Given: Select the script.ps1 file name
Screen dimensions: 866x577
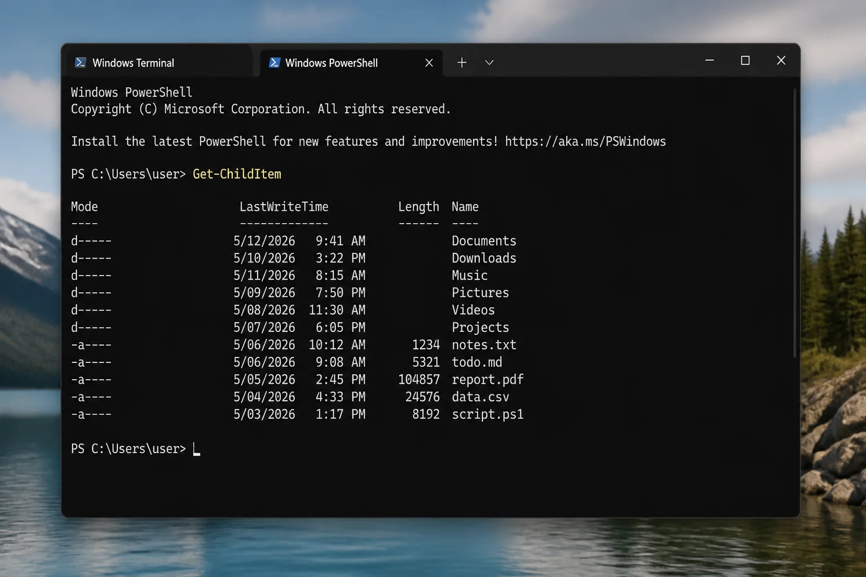Looking at the screenshot, I should click(488, 415).
